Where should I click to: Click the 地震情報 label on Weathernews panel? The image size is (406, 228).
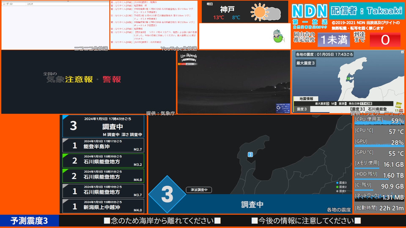click(x=306, y=98)
